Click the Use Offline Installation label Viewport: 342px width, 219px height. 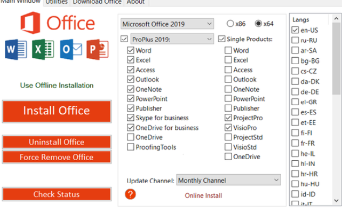[x=57, y=85]
